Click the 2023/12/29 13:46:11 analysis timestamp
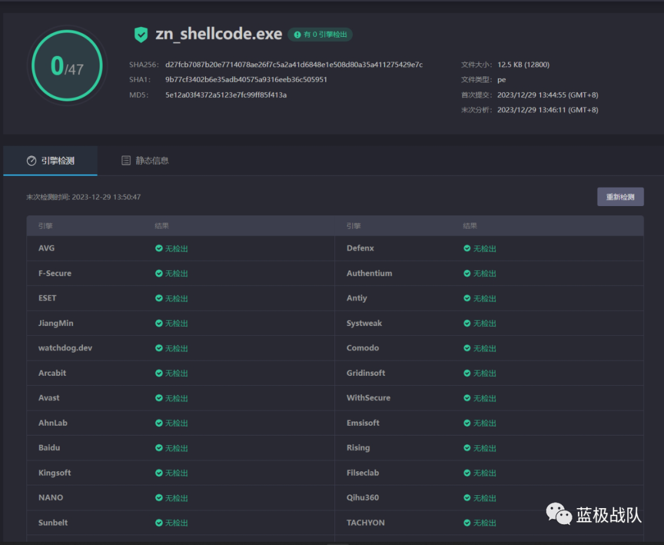Image resolution: width=664 pixels, height=545 pixels. pos(548,109)
